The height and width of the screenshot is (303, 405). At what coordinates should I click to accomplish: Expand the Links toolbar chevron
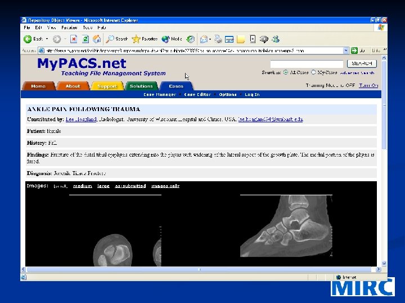pyautogui.click(x=385, y=49)
